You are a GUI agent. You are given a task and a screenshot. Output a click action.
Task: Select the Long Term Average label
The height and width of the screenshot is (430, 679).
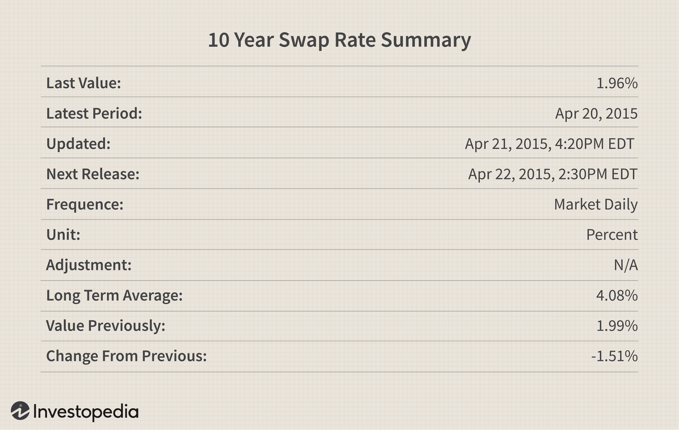tap(115, 295)
